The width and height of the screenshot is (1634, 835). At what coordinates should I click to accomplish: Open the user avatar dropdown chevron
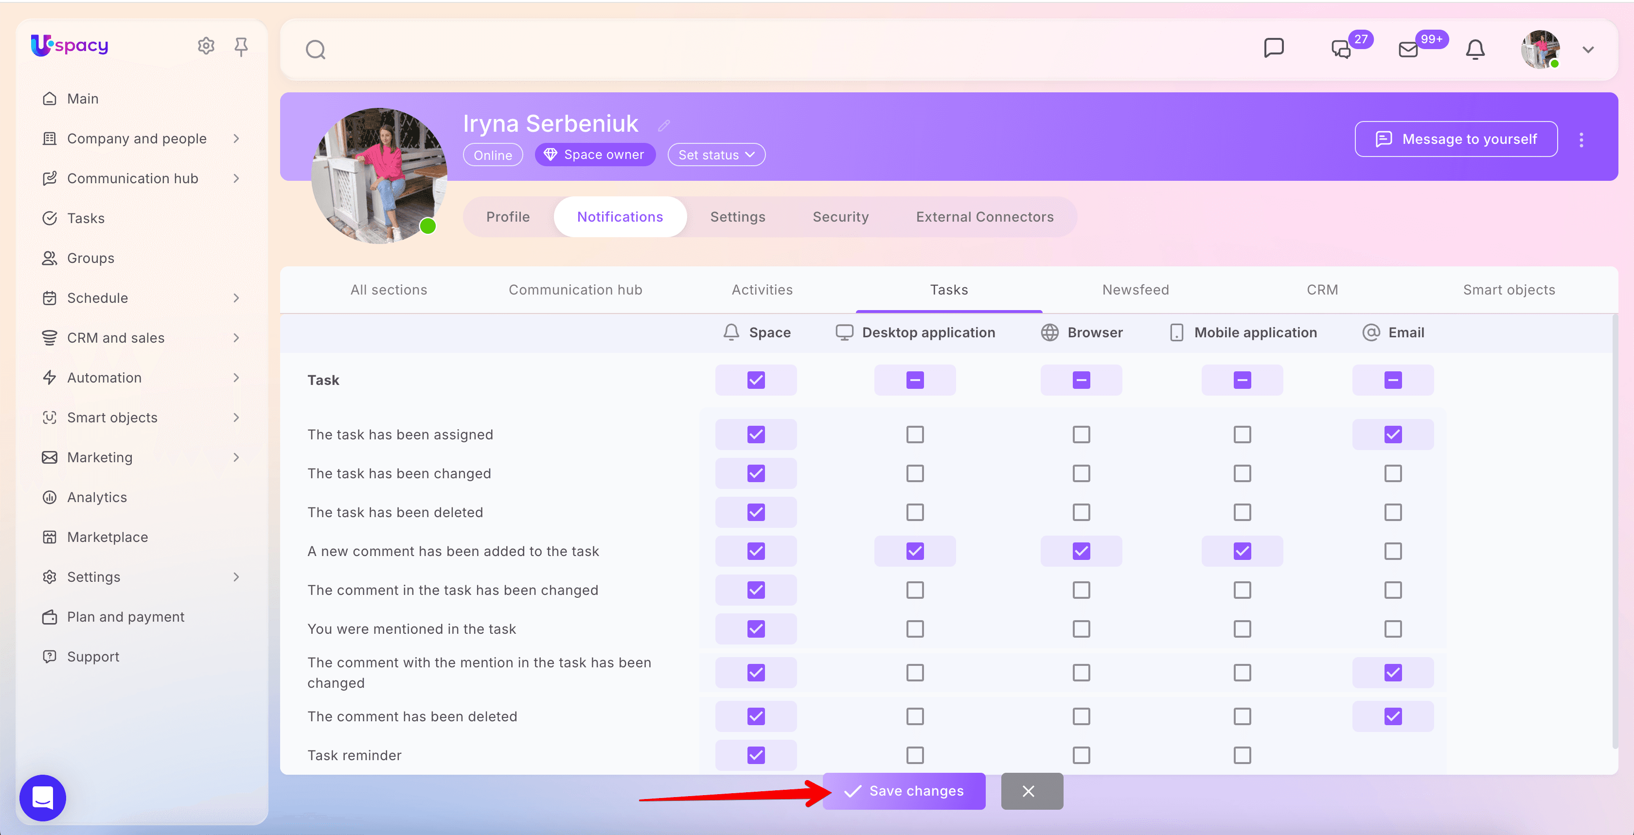click(1588, 50)
